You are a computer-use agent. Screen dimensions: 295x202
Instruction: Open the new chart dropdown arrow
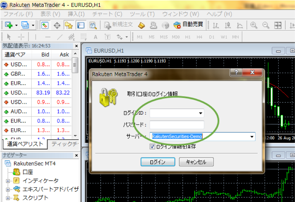pyautogui.click(x=16, y=25)
